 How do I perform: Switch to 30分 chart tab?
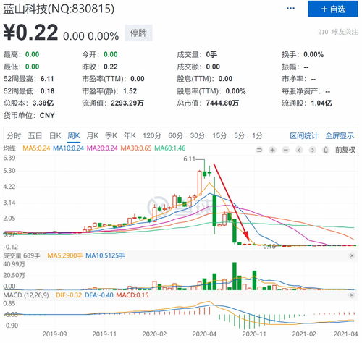[198, 136]
